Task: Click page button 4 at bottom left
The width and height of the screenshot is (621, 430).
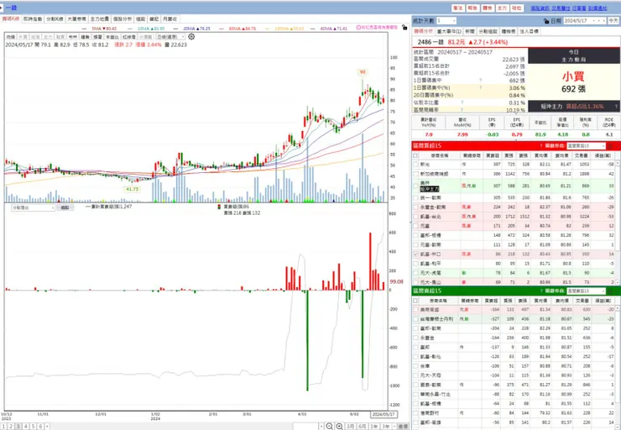Action: point(26,427)
